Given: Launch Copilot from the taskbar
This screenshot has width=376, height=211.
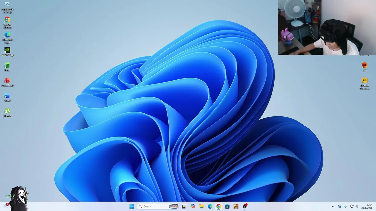Looking at the screenshot, I should (x=193, y=206).
